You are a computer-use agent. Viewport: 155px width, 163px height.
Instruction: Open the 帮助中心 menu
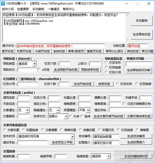tap(69, 9)
